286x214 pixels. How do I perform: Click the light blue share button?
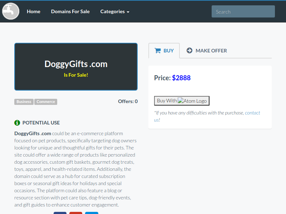(92, 213)
